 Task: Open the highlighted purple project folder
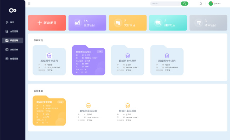click(x=88, y=60)
